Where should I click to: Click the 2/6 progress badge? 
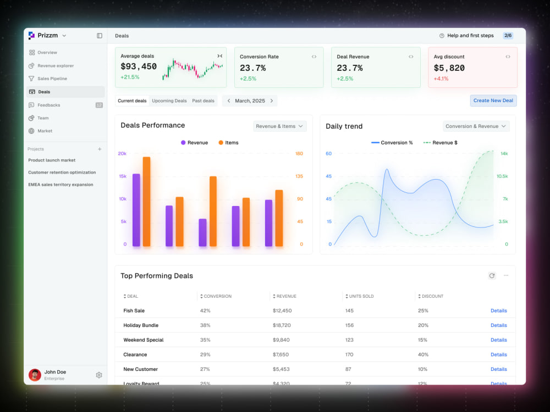click(508, 35)
